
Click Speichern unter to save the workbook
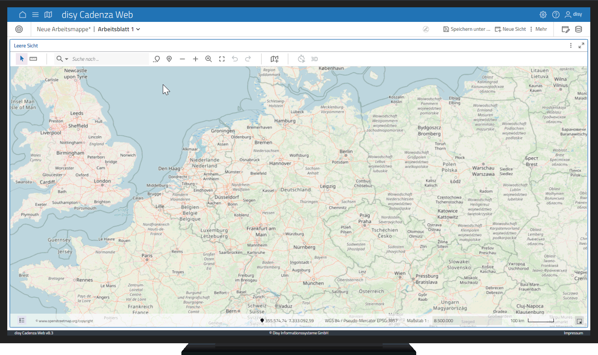click(467, 29)
